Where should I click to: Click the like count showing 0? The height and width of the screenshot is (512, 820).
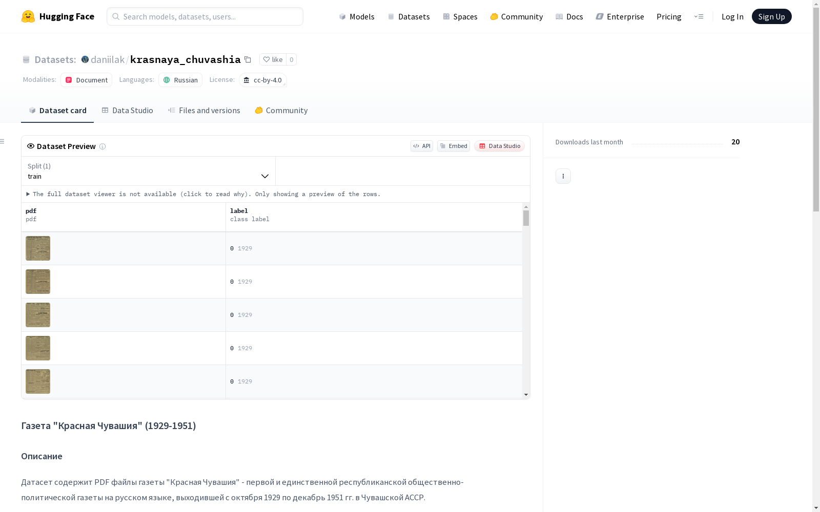291,59
